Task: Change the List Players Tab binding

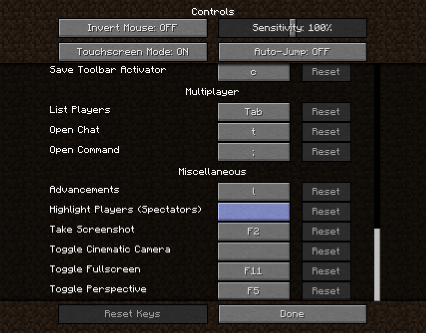Action: [x=254, y=111]
